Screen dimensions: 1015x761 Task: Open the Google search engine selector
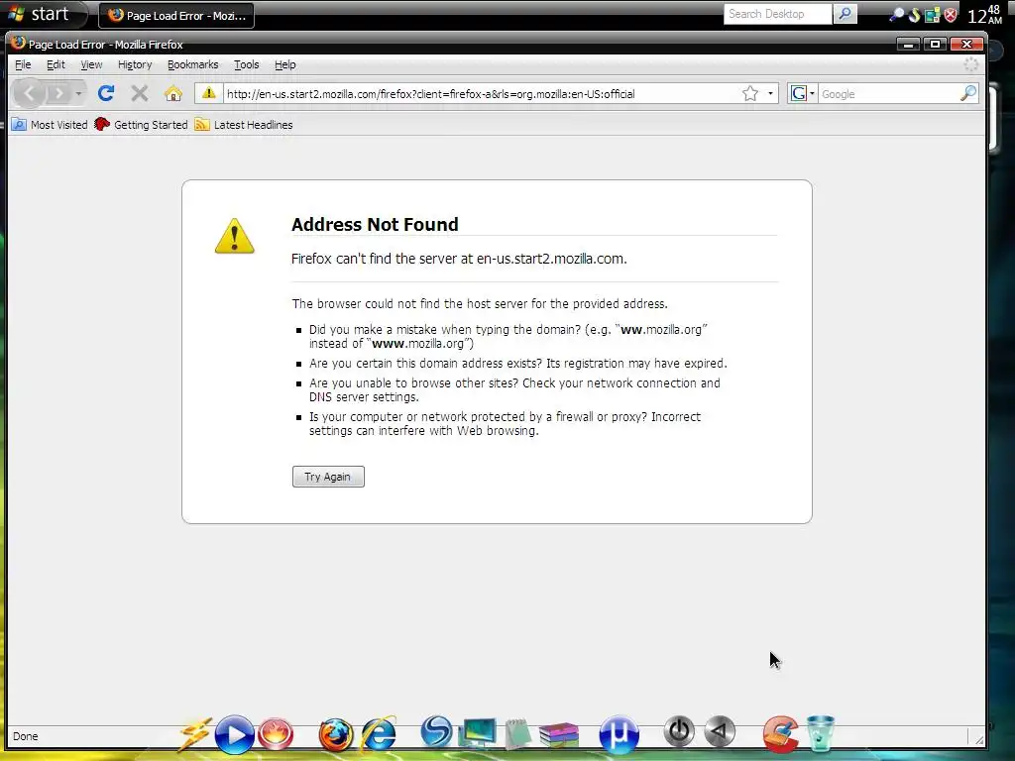coord(803,93)
